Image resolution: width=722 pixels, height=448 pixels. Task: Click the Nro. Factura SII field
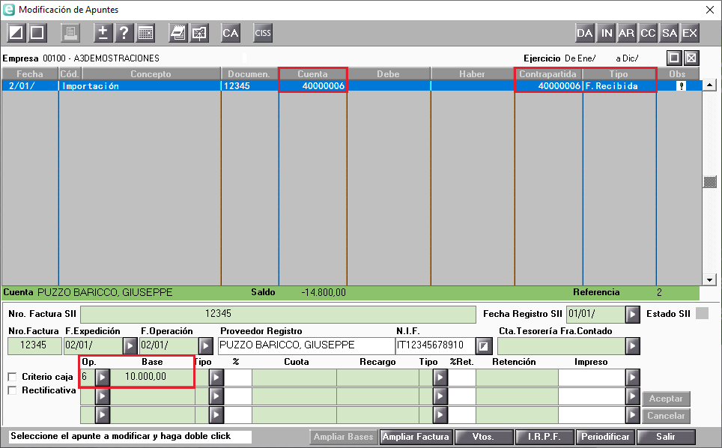pyautogui.click(x=278, y=315)
